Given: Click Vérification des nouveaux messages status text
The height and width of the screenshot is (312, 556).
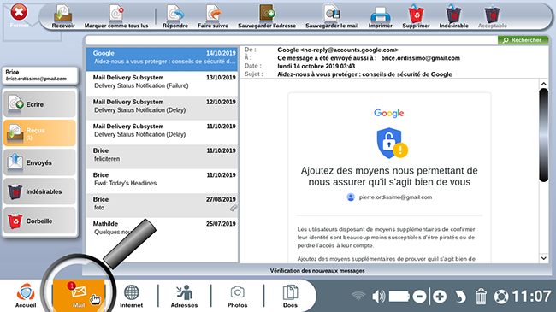Looking at the screenshot, I should point(317,270).
